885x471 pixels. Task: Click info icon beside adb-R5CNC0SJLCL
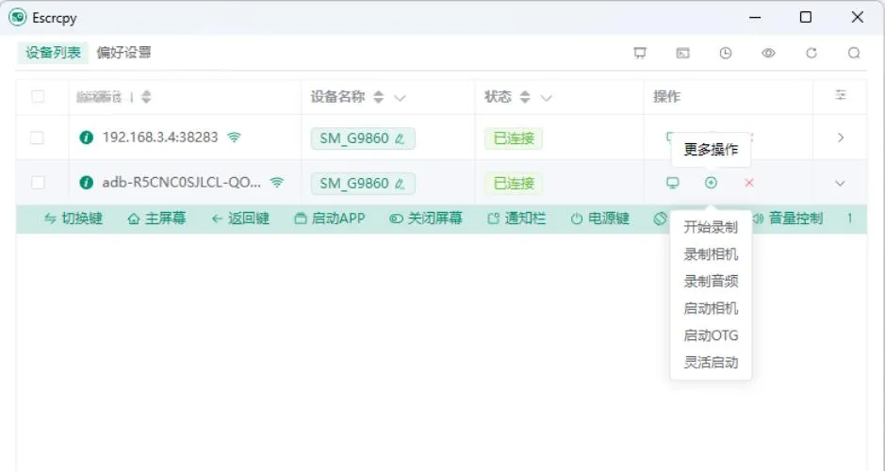[x=87, y=182]
